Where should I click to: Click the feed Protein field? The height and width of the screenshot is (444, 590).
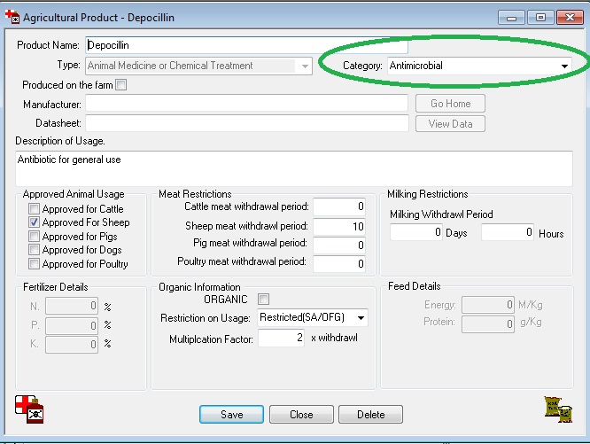pos(487,324)
